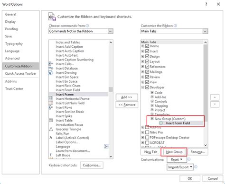Click the Insert Cells command icon
Viewport: 225px width, 184px height.
tap(51, 64)
